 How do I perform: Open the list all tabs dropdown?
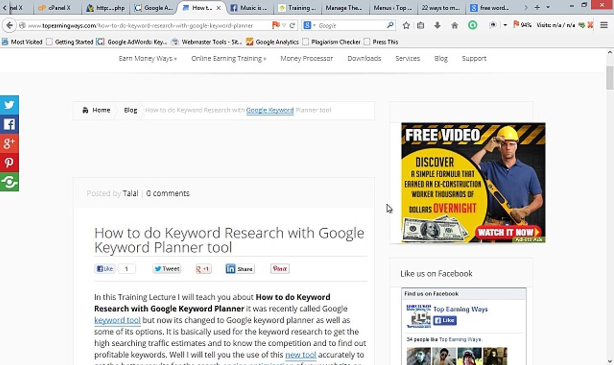click(x=548, y=8)
